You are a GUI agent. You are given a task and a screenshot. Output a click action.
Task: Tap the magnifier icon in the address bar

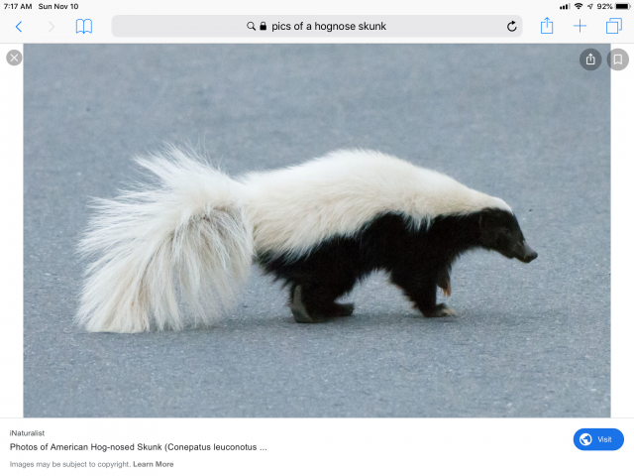point(252,27)
